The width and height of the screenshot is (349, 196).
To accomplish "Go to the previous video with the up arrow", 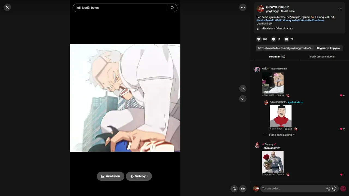I will (x=243, y=89).
